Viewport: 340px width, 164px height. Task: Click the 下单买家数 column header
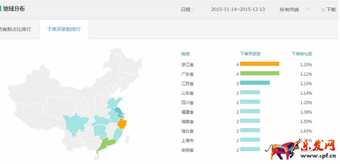click(250, 54)
